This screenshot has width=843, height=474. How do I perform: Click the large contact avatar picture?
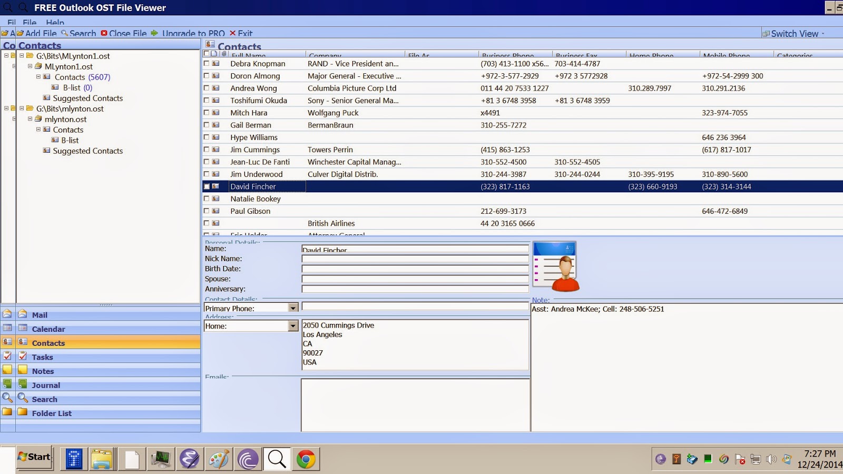coord(556,266)
